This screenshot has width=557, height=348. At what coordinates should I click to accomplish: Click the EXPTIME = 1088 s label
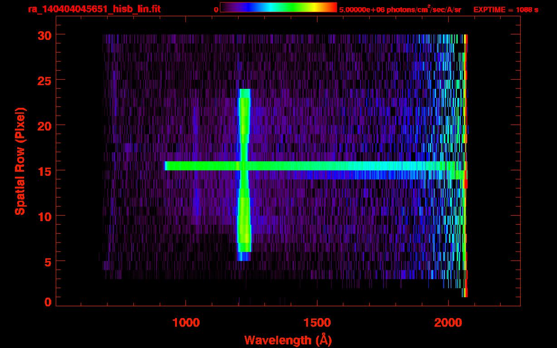[x=506, y=10]
